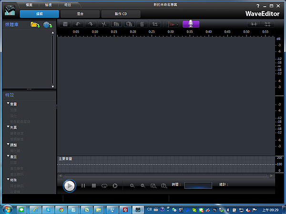
Task: Open help with the question mark button
Action: (x=258, y=6)
